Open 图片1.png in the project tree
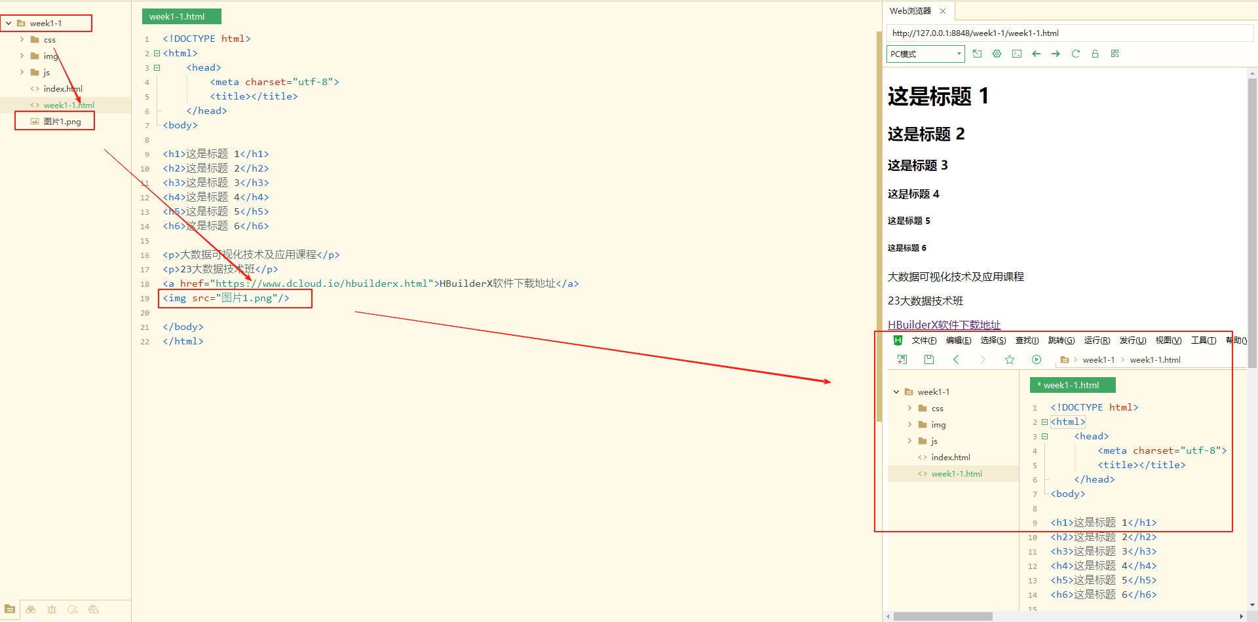This screenshot has width=1258, height=622. [x=62, y=122]
